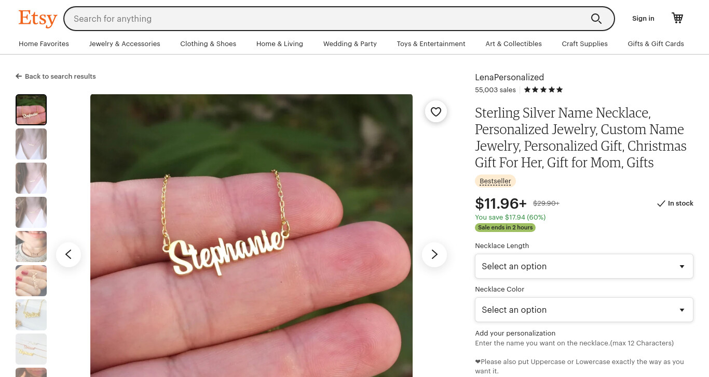Click the Etsy logo
The height and width of the screenshot is (377, 709).
37,19
